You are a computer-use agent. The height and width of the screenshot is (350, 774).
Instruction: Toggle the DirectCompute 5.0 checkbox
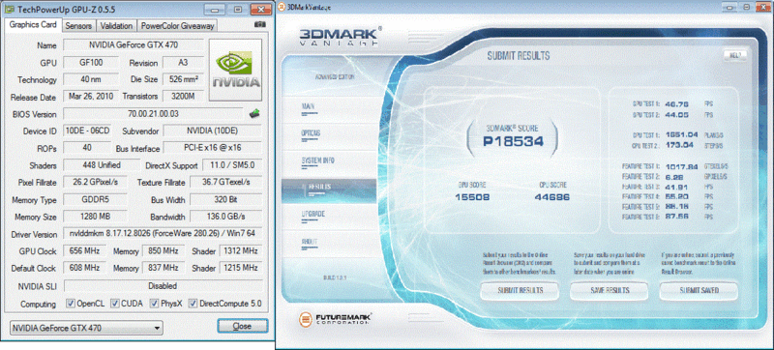[193, 304]
